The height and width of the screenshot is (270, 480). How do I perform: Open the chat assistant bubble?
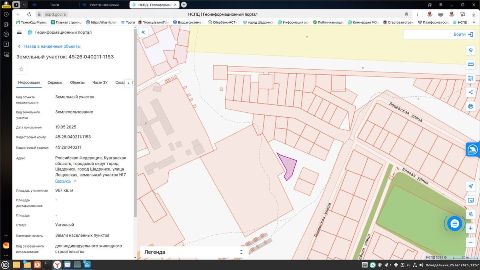pos(454,224)
